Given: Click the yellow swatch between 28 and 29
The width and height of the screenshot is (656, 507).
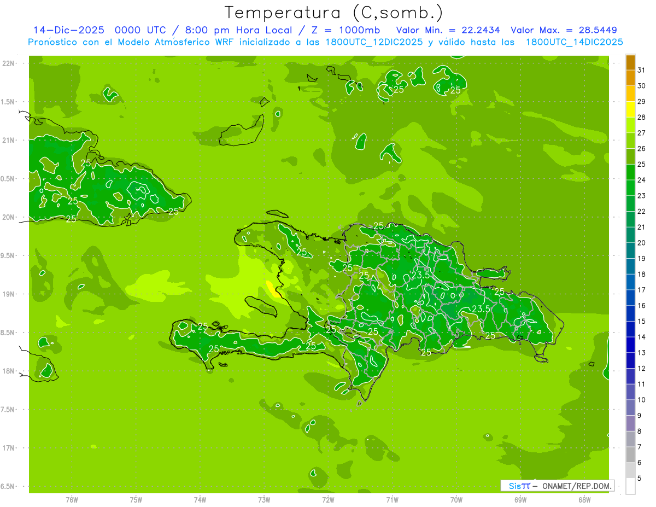Looking at the screenshot, I should pos(630,109).
